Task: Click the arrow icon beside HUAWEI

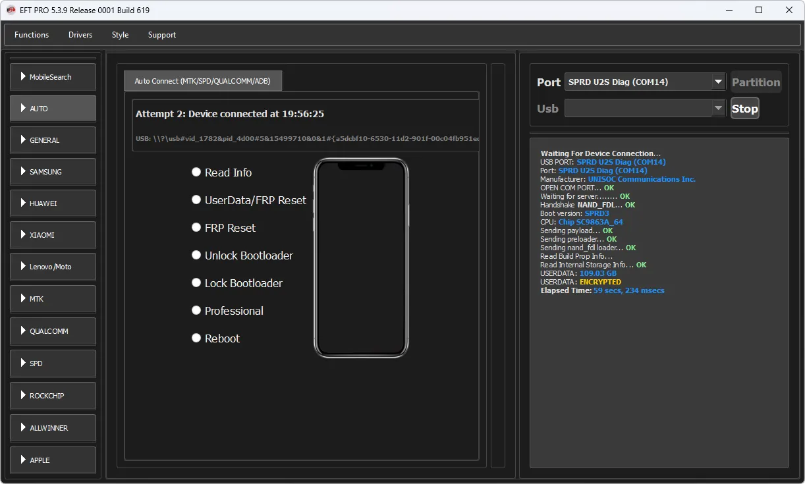Action: tap(23, 203)
